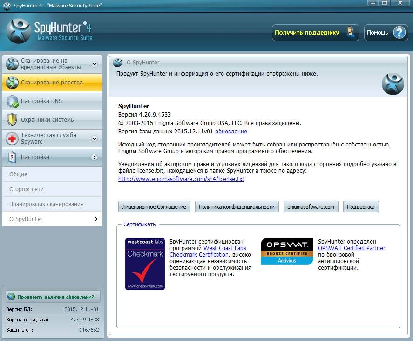Open Настройки DNS section

point(52,101)
